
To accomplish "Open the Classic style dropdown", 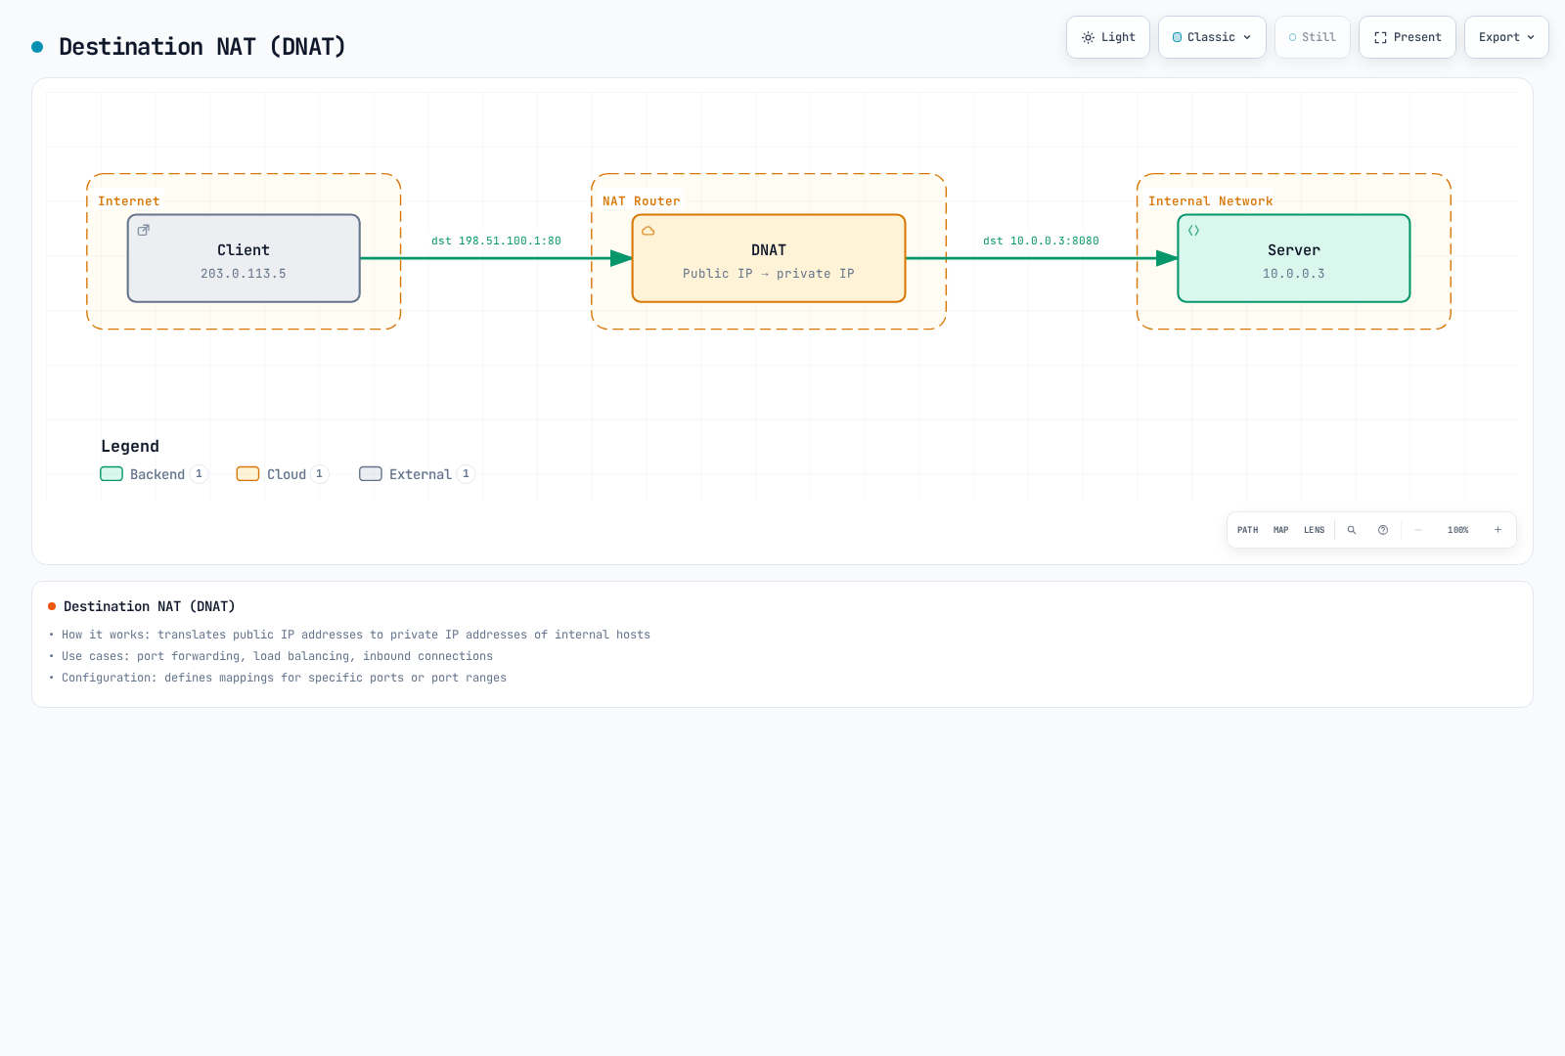I will point(1212,37).
